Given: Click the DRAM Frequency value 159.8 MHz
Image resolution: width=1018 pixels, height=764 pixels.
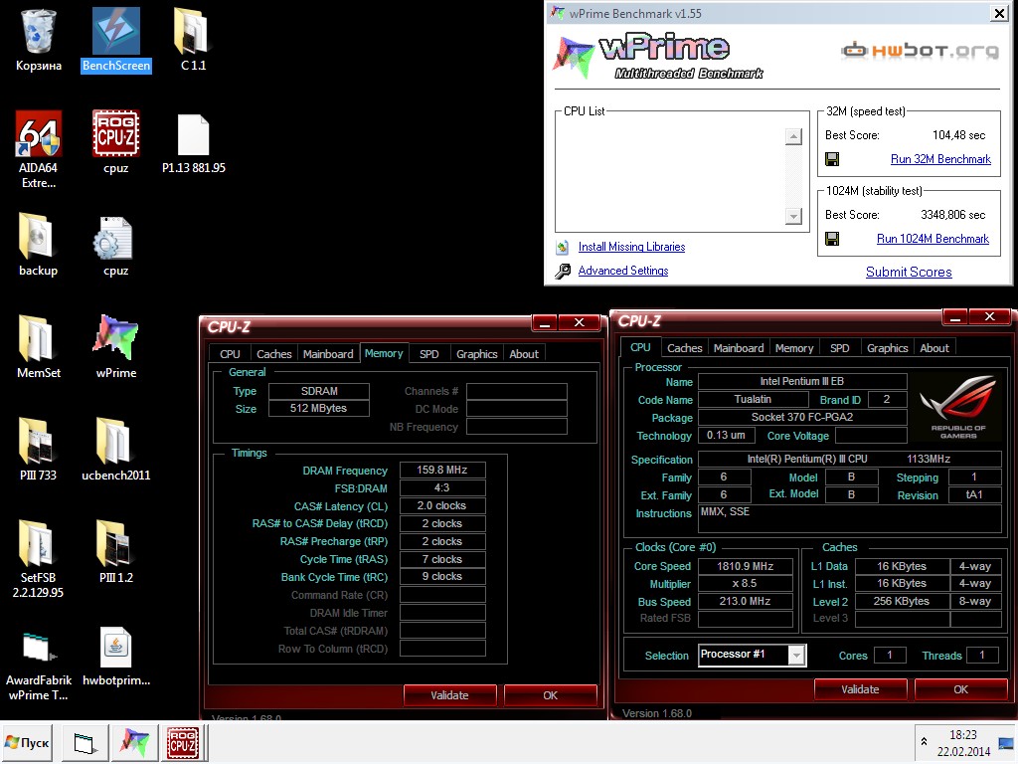Looking at the screenshot, I should click(x=442, y=470).
